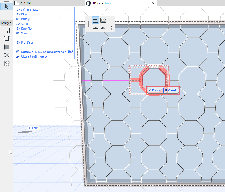This screenshot has width=225, height=192.
Task: Select the Move icon in the pet palette
Action: coord(95,28)
